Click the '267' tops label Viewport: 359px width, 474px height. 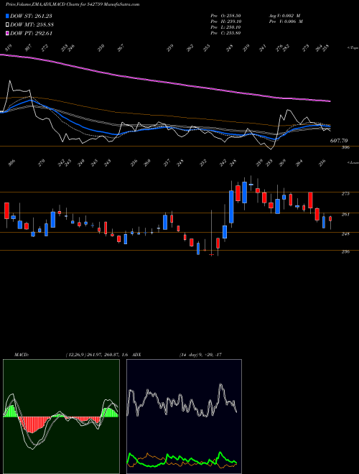click(x=121, y=48)
